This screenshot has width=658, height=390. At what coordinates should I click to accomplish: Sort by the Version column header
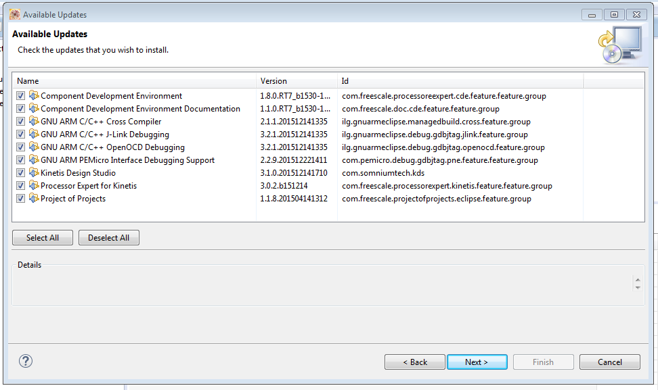[x=297, y=81]
